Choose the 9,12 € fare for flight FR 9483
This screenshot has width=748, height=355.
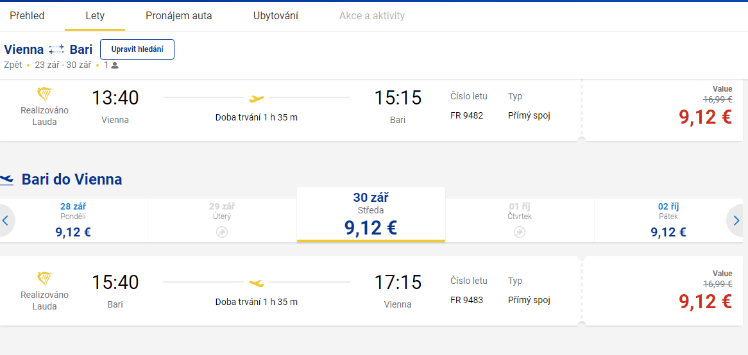(705, 301)
